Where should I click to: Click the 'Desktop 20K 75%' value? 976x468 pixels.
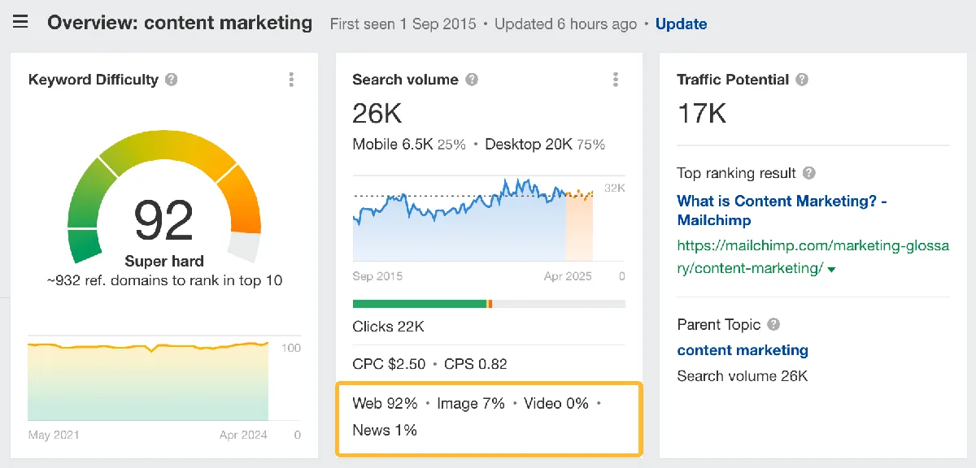point(545,145)
